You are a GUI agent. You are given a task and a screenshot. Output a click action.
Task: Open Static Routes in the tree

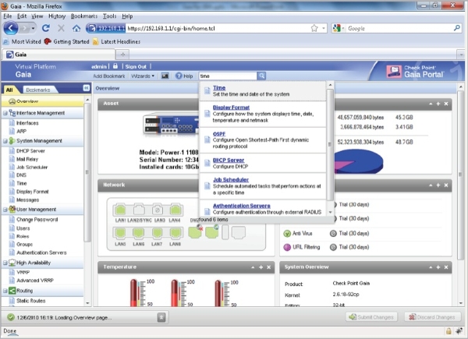[x=30, y=301]
